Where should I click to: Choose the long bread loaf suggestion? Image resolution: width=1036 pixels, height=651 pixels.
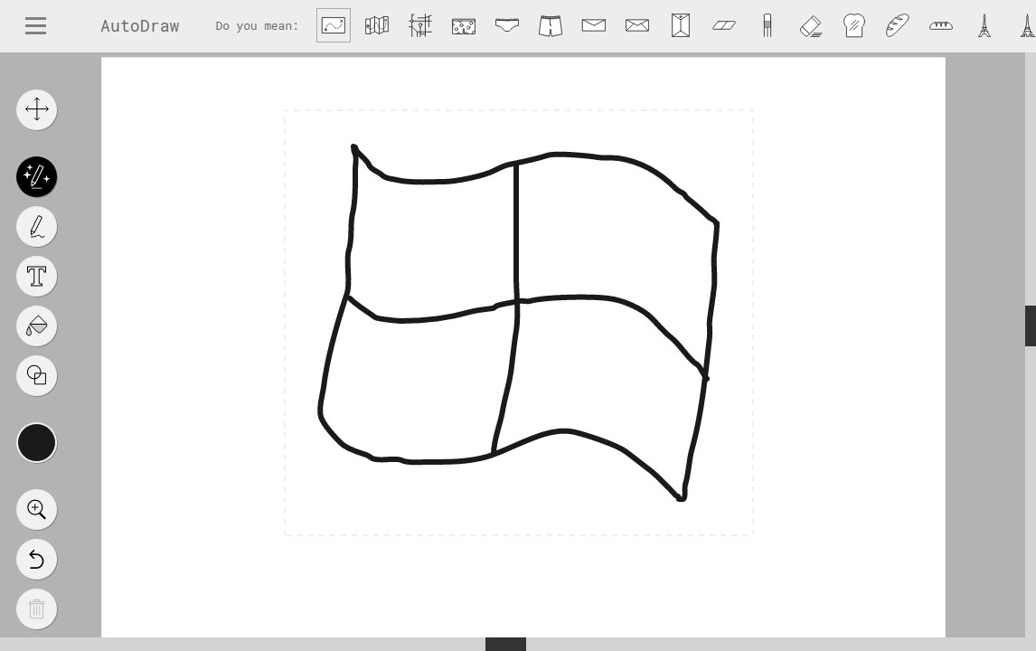[941, 26]
